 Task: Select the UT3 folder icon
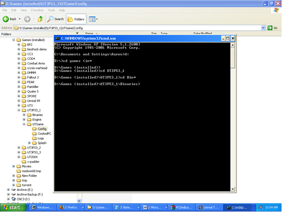(x=24, y=105)
